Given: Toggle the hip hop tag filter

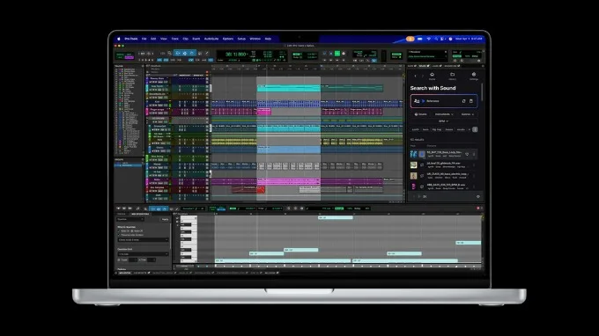Looking at the screenshot, I should [x=437, y=129].
